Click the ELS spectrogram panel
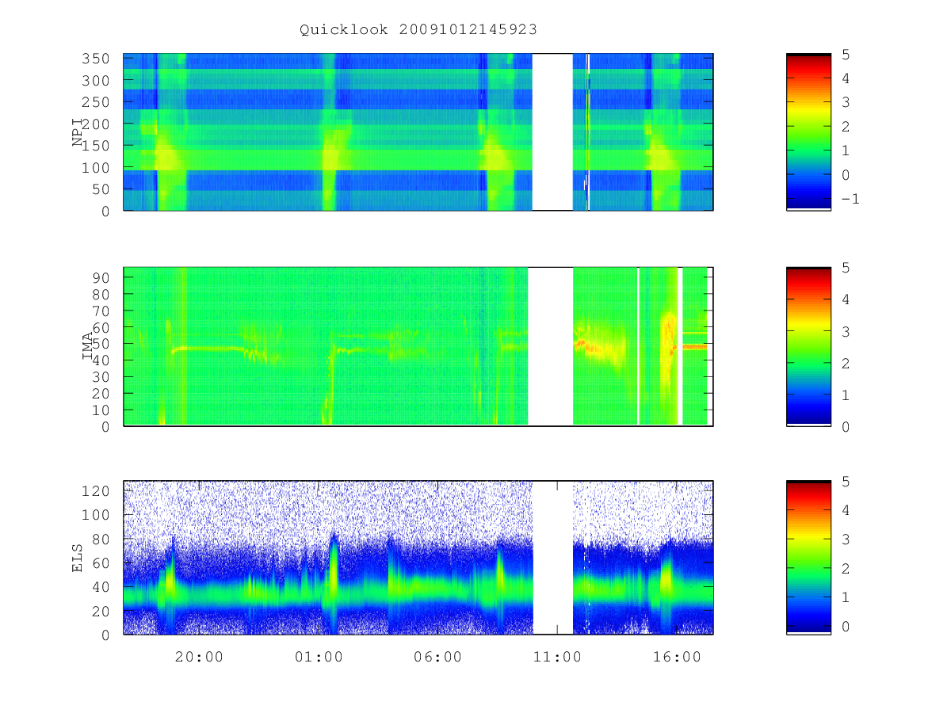 tap(418, 558)
